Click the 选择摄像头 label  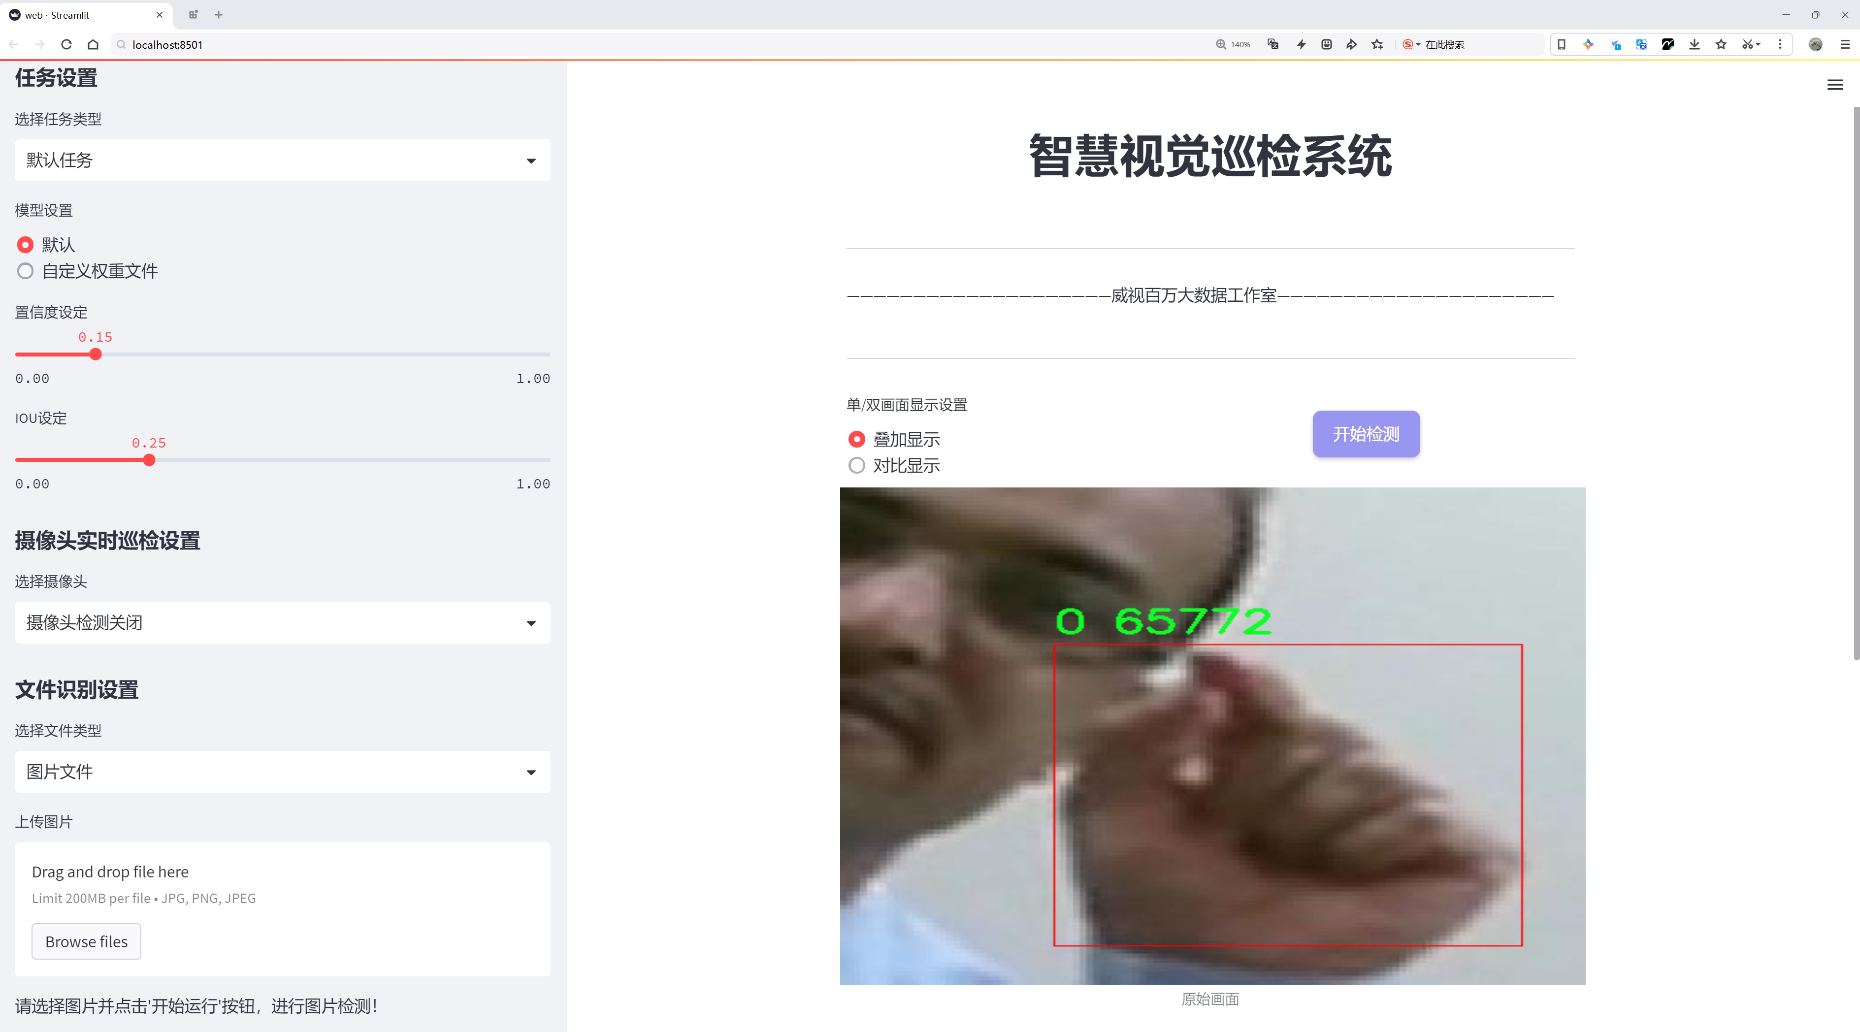51,581
